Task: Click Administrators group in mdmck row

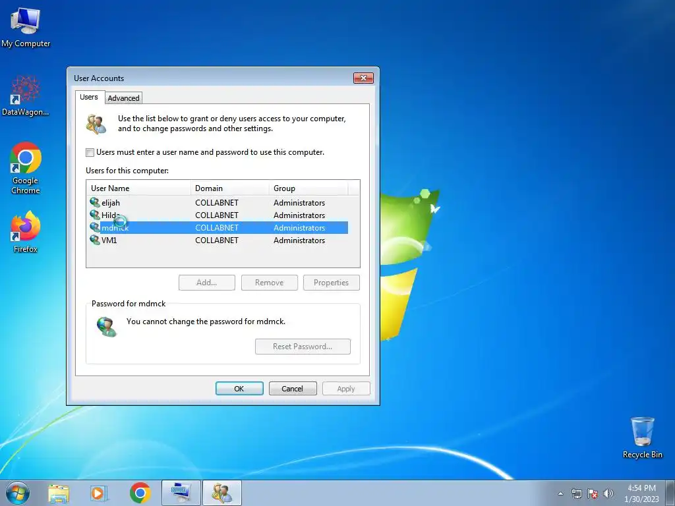Action: coord(299,227)
